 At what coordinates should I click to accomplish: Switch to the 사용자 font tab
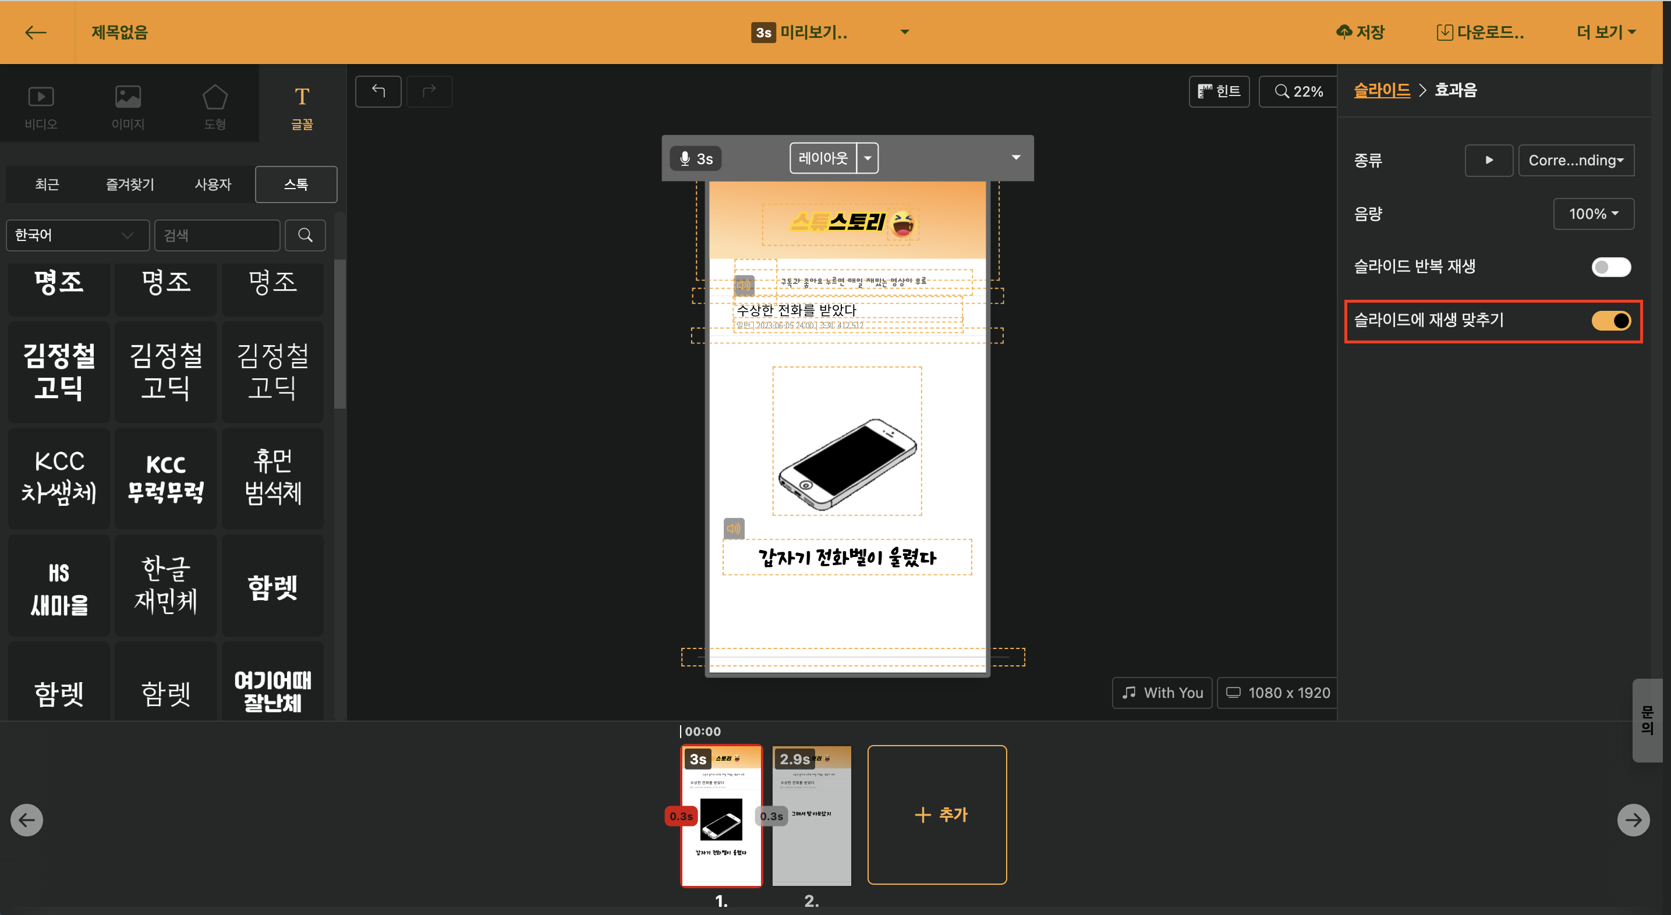click(213, 184)
